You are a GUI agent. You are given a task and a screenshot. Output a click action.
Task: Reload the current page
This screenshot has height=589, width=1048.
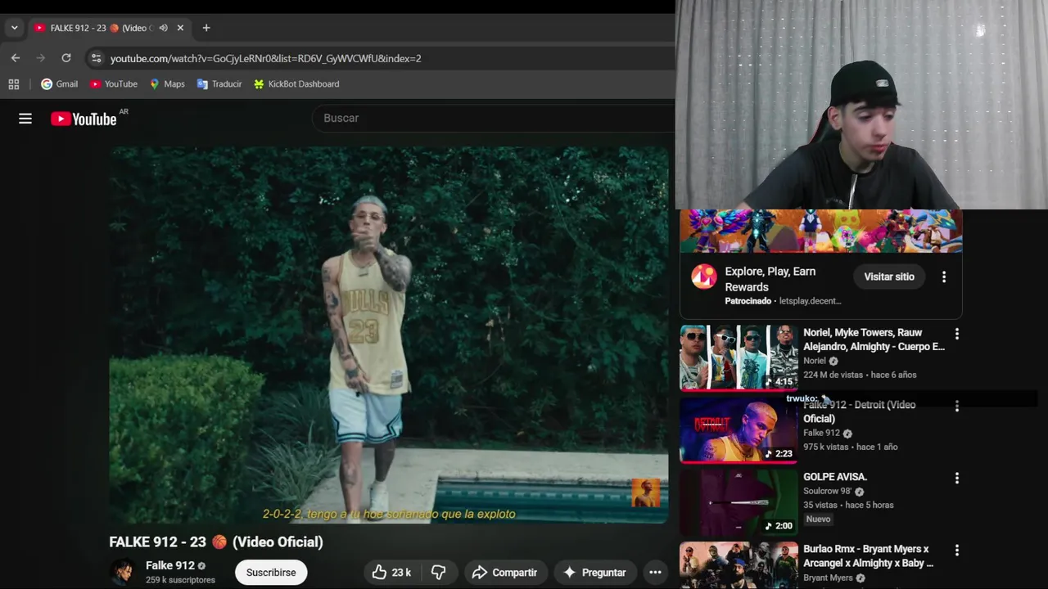(x=66, y=58)
